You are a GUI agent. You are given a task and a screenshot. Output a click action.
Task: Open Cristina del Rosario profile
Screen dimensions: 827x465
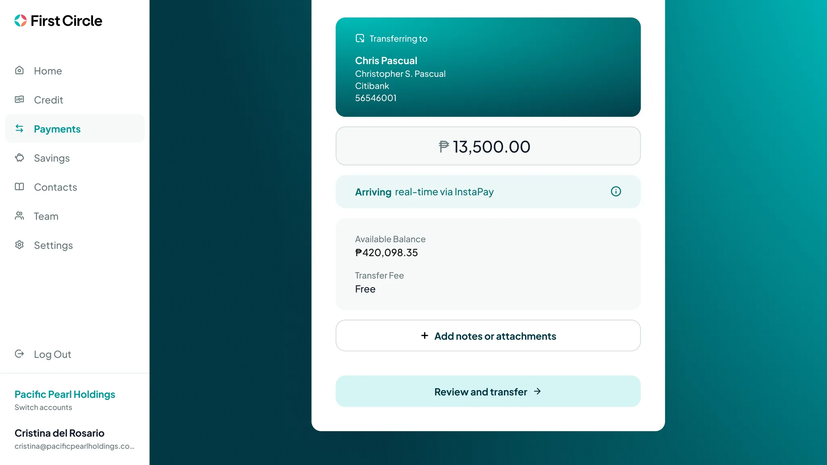point(59,433)
